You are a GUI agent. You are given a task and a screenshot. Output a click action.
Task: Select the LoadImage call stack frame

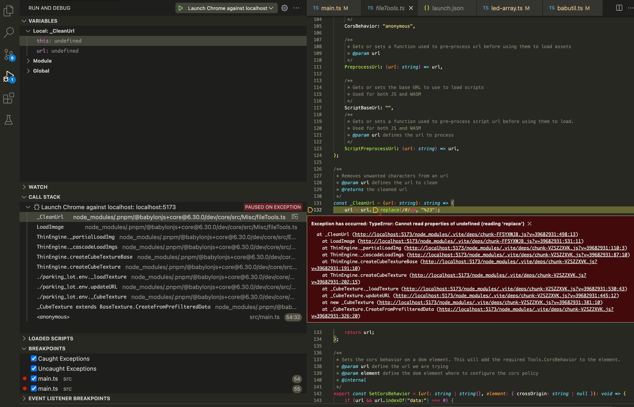pyautogui.click(x=50, y=227)
